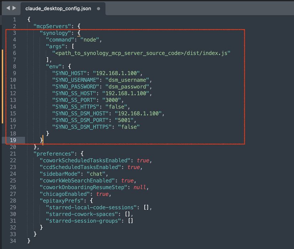Screen dimensions: 294x249
Task: Select line number 1 in gutter
Action: coord(15,20)
